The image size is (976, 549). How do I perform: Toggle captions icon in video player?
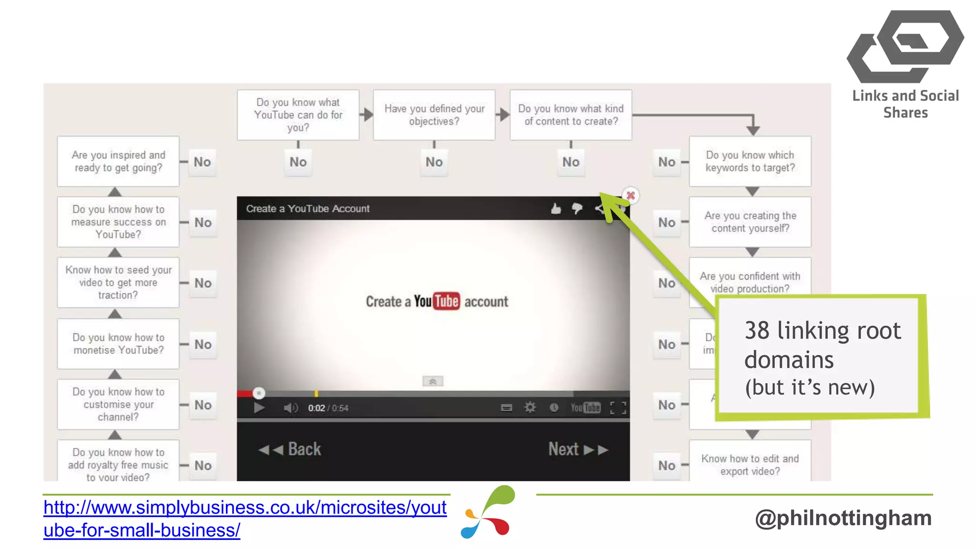[507, 408]
